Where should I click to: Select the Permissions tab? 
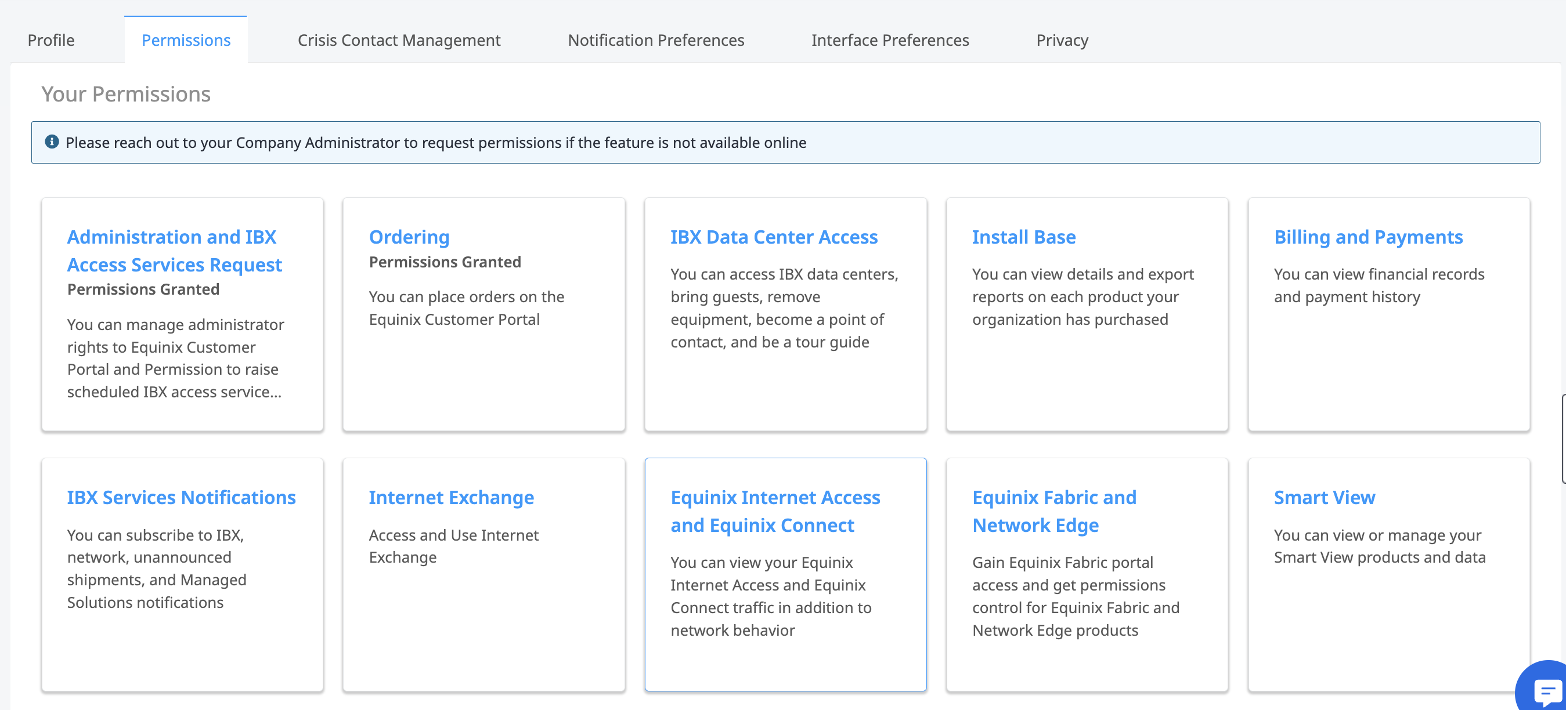(x=186, y=40)
